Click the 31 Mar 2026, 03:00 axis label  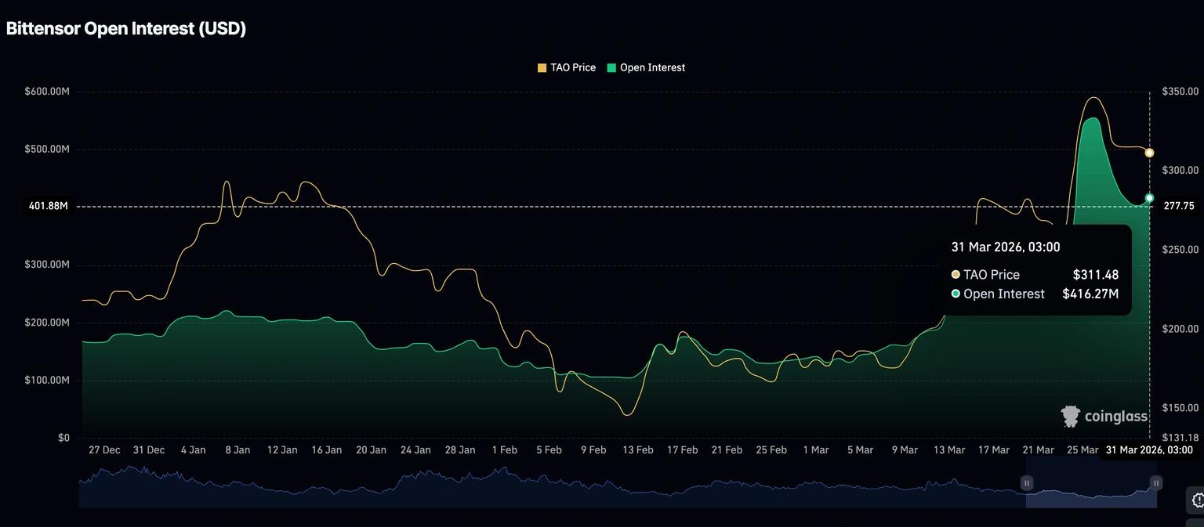pos(1148,450)
